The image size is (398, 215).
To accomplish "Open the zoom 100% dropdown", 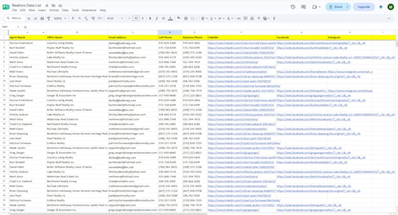I will (x=60, y=19).
